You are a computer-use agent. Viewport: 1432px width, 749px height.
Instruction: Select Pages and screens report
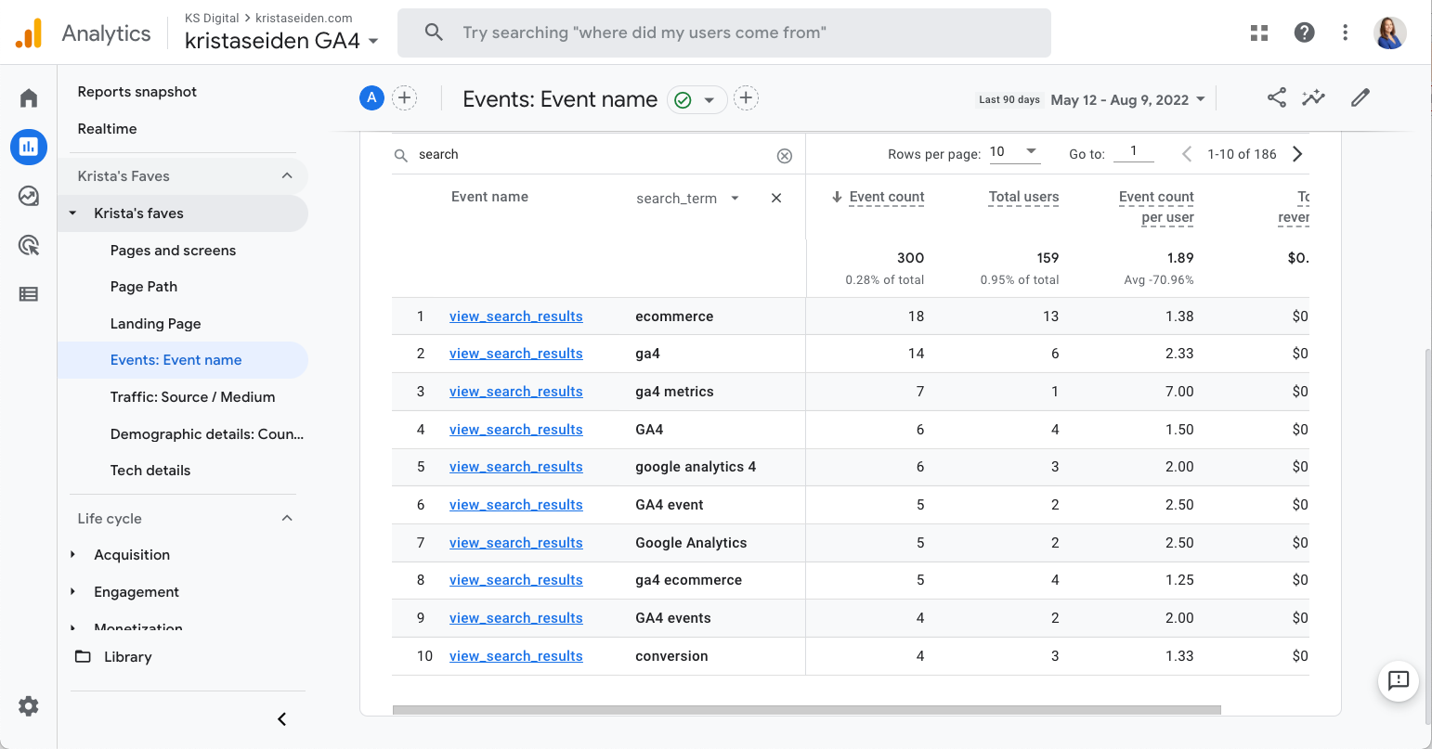(x=173, y=251)
